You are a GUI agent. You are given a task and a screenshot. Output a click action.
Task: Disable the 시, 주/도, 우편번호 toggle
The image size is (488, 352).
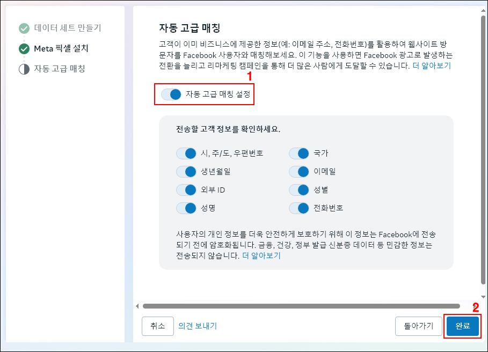[x=186, y=153]
